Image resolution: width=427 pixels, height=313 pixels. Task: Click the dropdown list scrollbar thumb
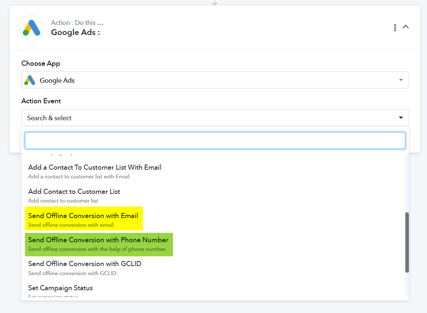pos(407,242)
